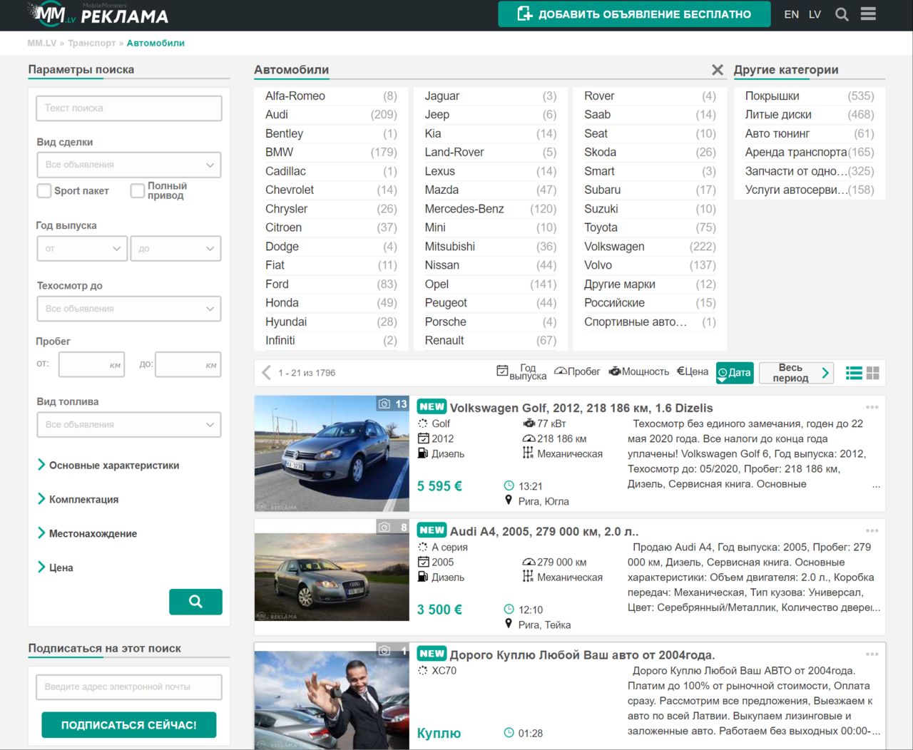Focus the Пробег 'до' km field
The height and width of the screenshot is (750, 913).
[x=188, y=364]
